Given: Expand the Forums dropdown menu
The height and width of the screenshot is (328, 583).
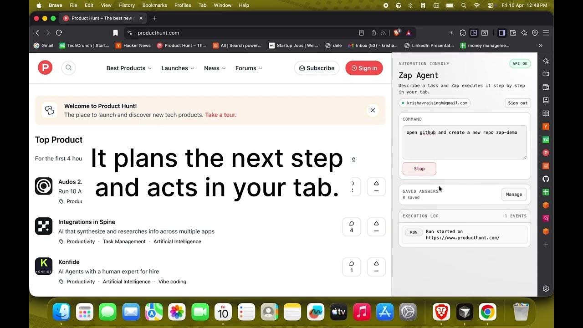Looking at the screenshot, I should point(249,68).
